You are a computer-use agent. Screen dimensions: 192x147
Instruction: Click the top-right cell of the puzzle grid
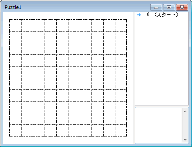121,25
